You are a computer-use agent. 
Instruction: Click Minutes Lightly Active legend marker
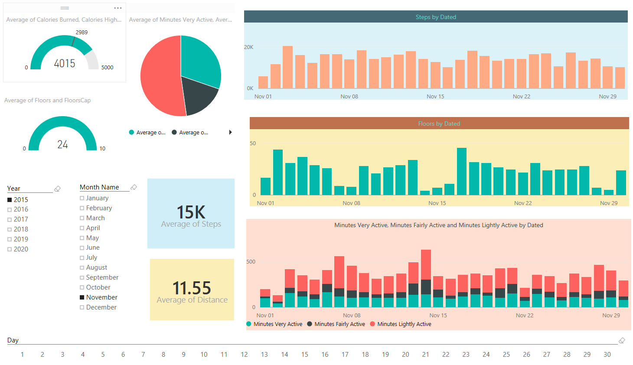pyautogui.click(x=372, y=324)
